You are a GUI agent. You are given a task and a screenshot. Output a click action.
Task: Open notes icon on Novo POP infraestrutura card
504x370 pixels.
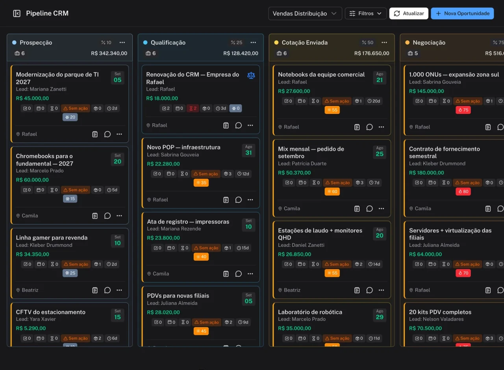coord(226,200)
